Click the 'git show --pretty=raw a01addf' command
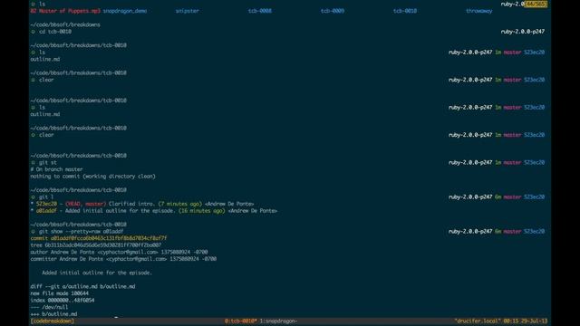580x326 pixels. pyautogui.click(x=81, y=232)
